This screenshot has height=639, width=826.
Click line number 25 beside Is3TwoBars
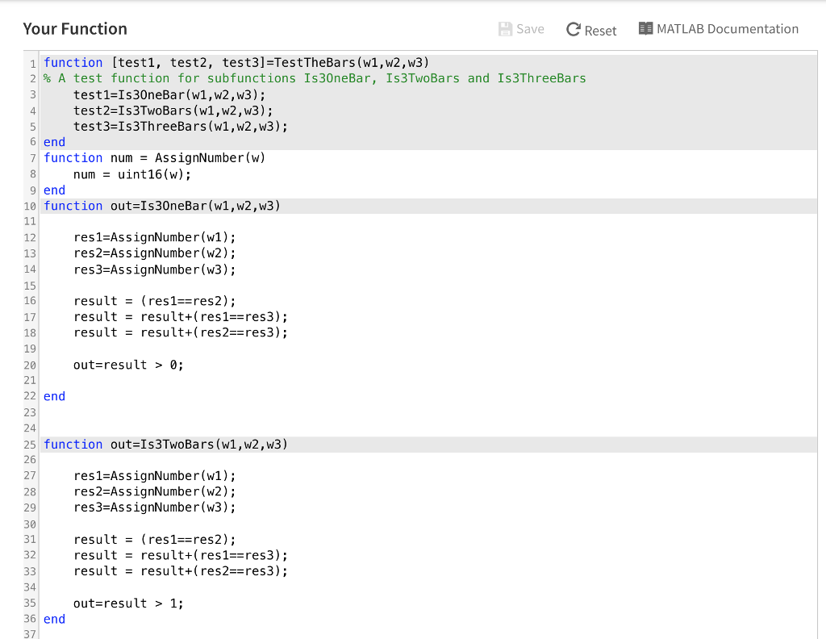pyautogui.click(x=30, y=444)
